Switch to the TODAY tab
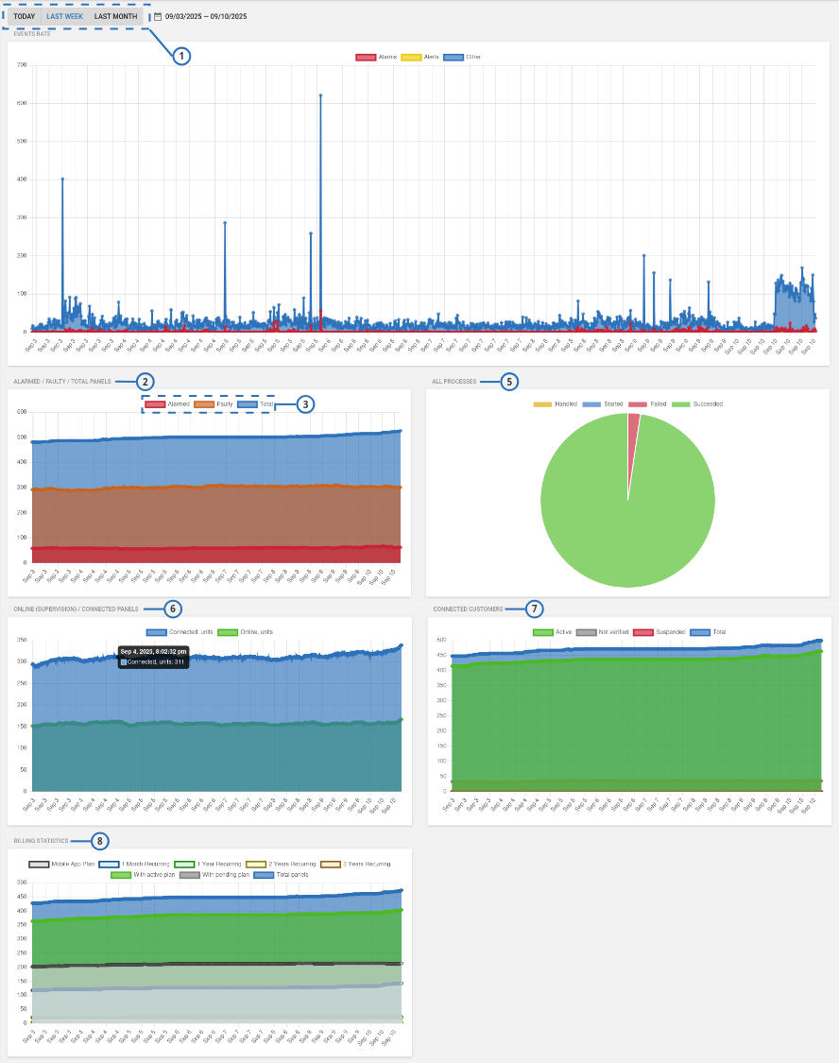 tap(23, 15)
